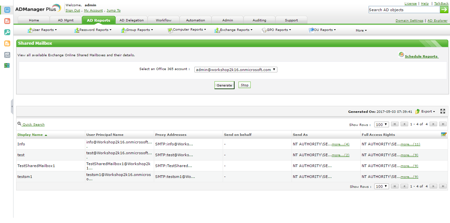Click the Export icon
The image size is (450, 223).
[418, 111]
